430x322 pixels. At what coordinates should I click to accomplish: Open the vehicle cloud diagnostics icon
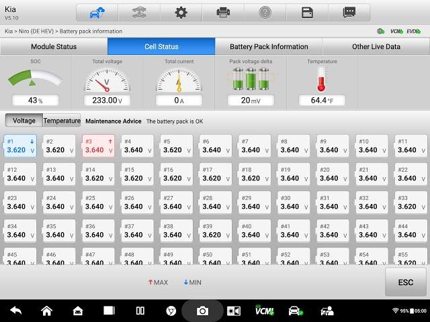[97, 13]
